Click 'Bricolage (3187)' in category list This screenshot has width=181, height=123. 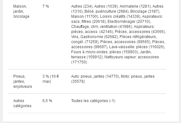(145, 11)
